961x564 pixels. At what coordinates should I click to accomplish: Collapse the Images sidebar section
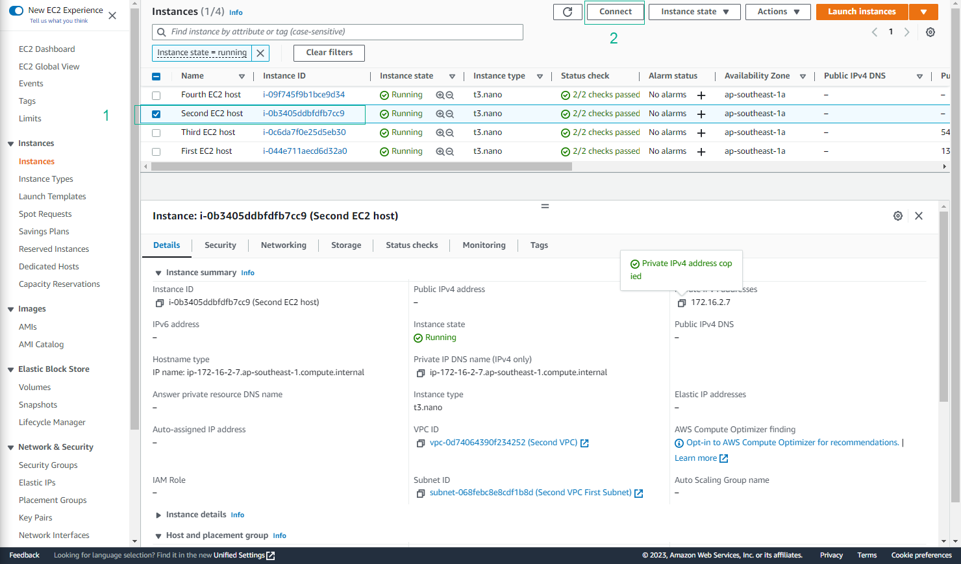[10, 310]
